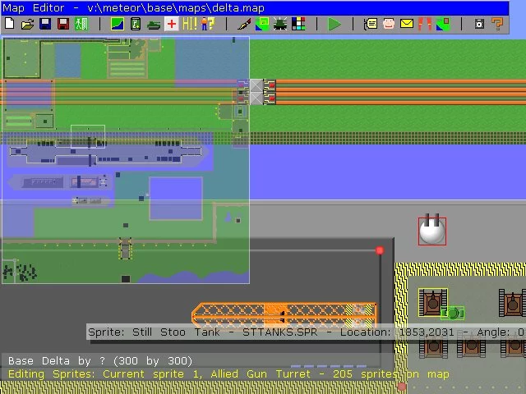Click the green play arrow
The image size is (526, 394).
click(335, 24)
